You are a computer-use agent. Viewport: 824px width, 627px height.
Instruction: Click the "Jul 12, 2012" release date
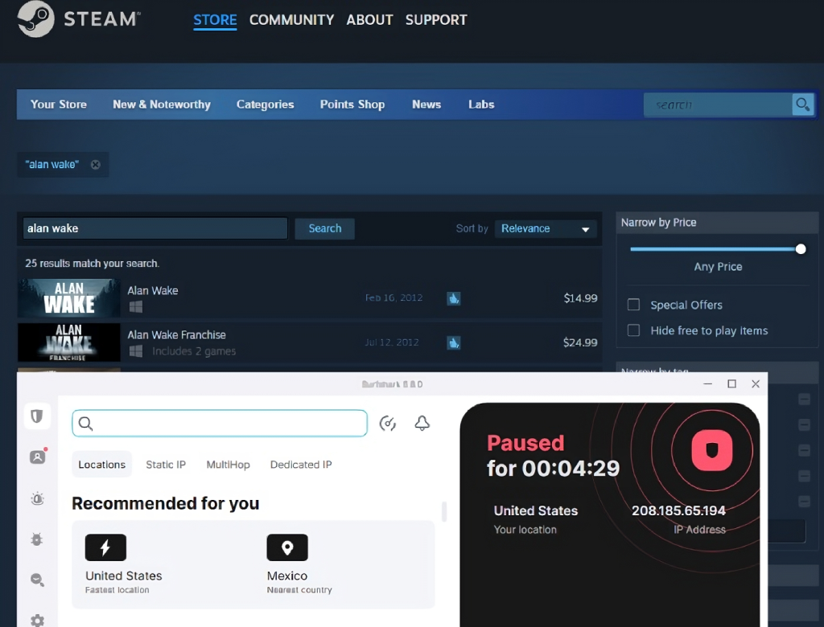coord(392,342)
